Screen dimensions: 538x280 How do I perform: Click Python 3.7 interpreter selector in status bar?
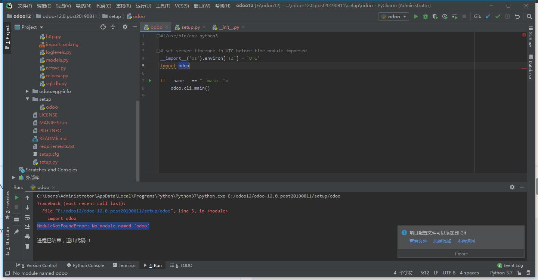pos(501,273)
